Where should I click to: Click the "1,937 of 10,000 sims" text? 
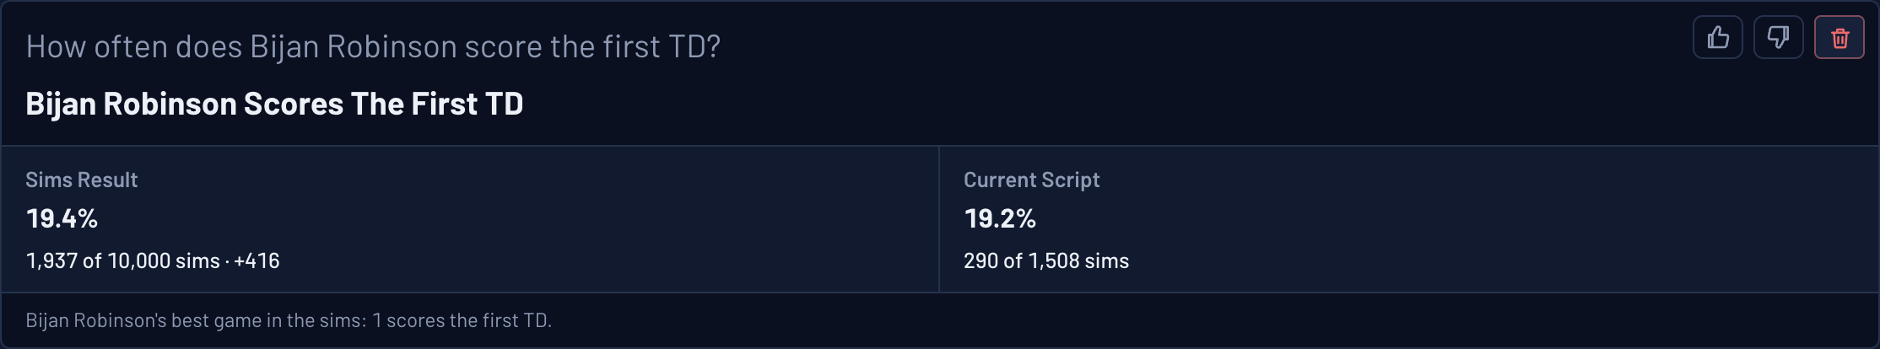point(123,260)
